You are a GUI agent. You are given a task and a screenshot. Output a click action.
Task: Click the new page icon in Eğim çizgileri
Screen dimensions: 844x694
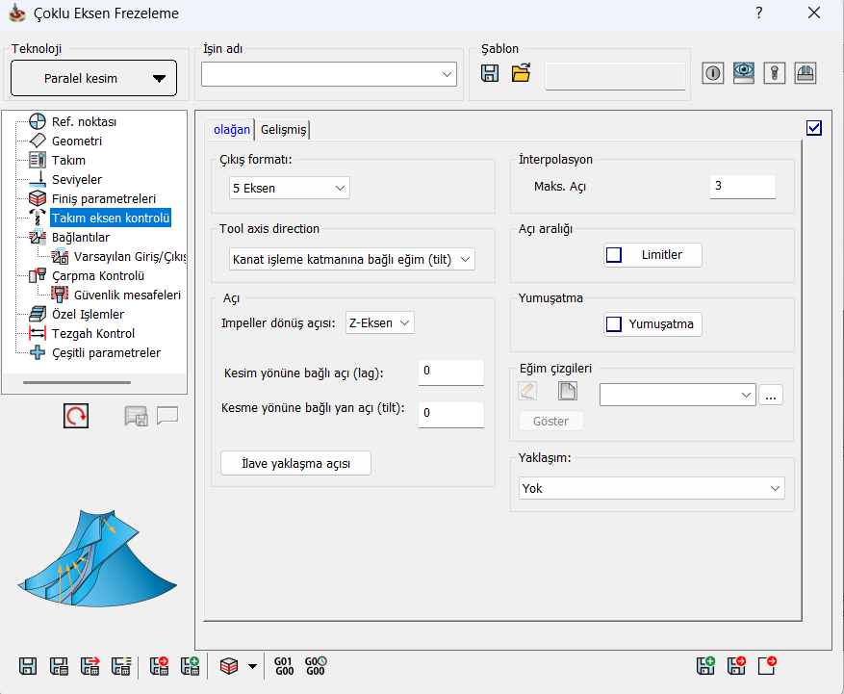pos(568,391)
